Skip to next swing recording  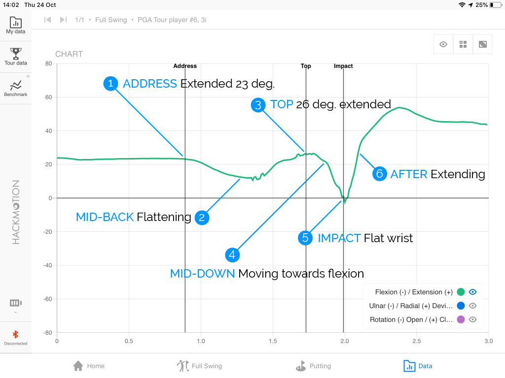(x=63, y=20)
